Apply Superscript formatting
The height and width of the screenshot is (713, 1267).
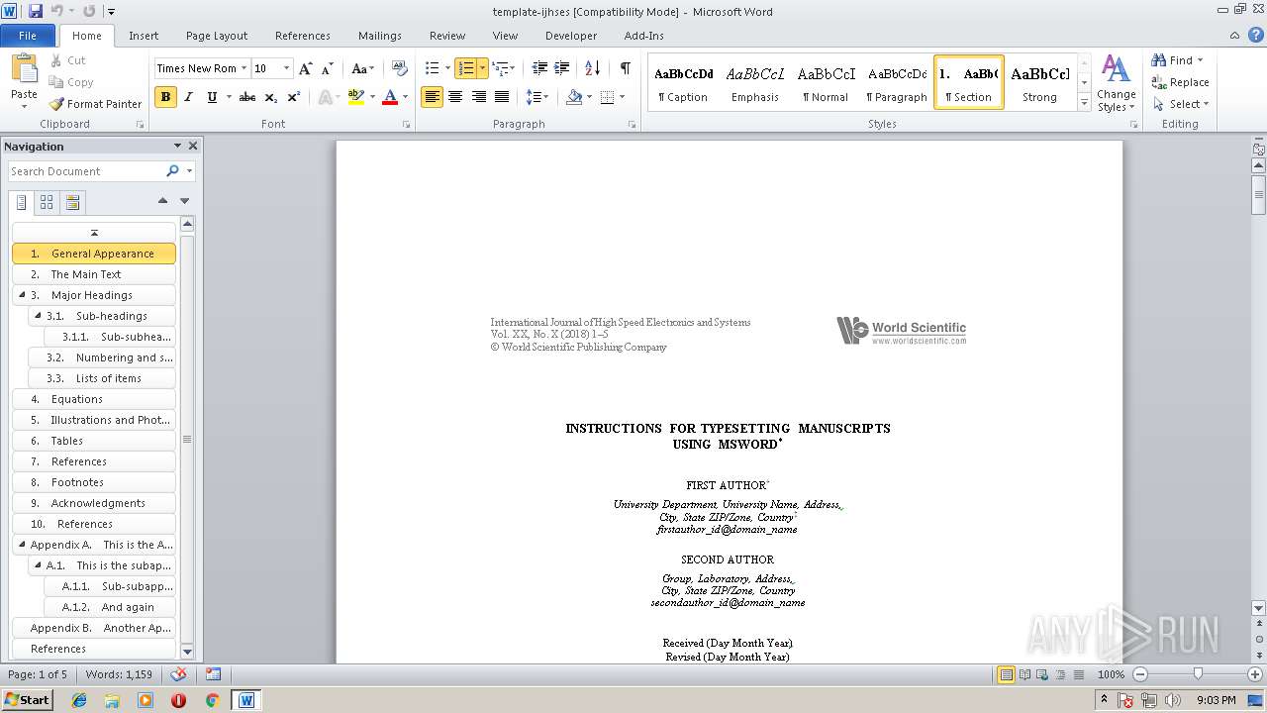click(293, 97)
